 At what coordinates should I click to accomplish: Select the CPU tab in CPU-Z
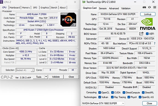tap(4, 7)
